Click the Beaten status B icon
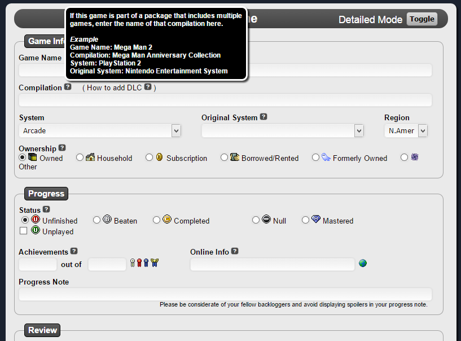This screenshot has height=341, width=461. [x=107, y=220]
